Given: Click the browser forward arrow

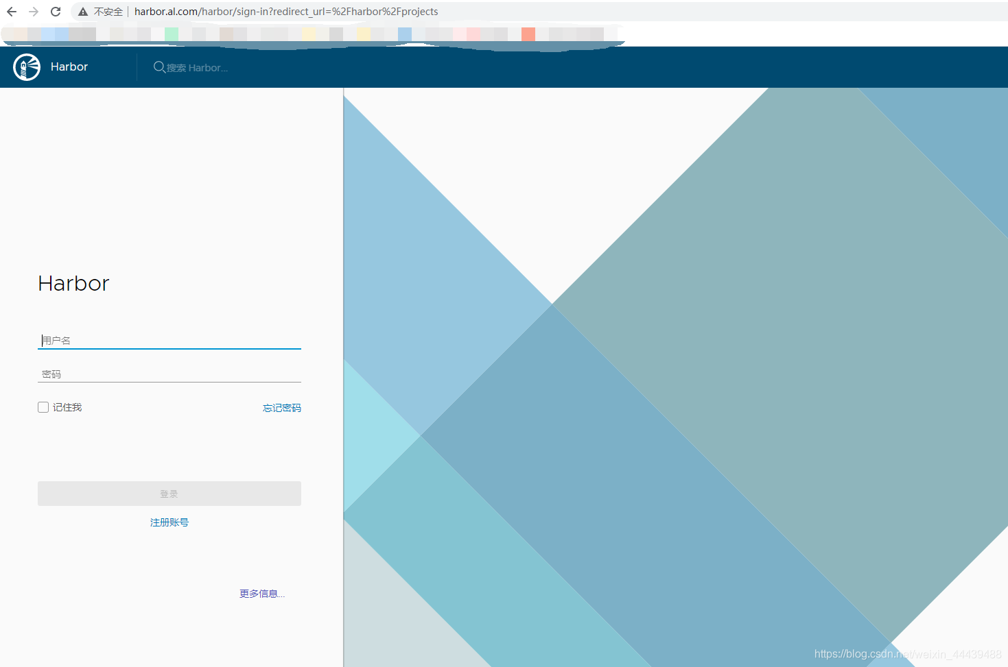Looking at the screenshot, I should coord(34,12).
